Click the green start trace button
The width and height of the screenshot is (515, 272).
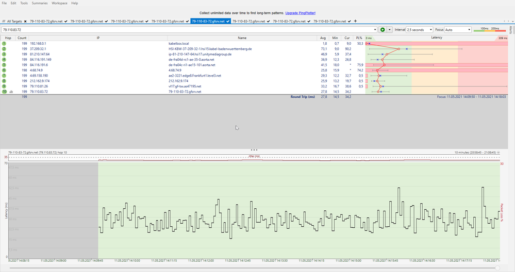(x=382, y=30)
